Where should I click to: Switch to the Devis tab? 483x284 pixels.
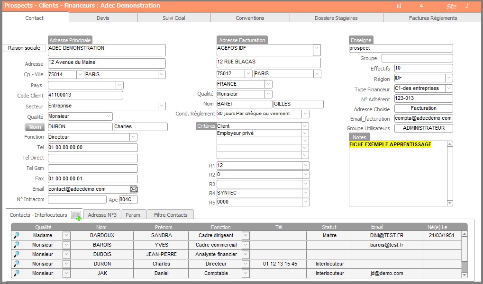[x=103, y=18]
